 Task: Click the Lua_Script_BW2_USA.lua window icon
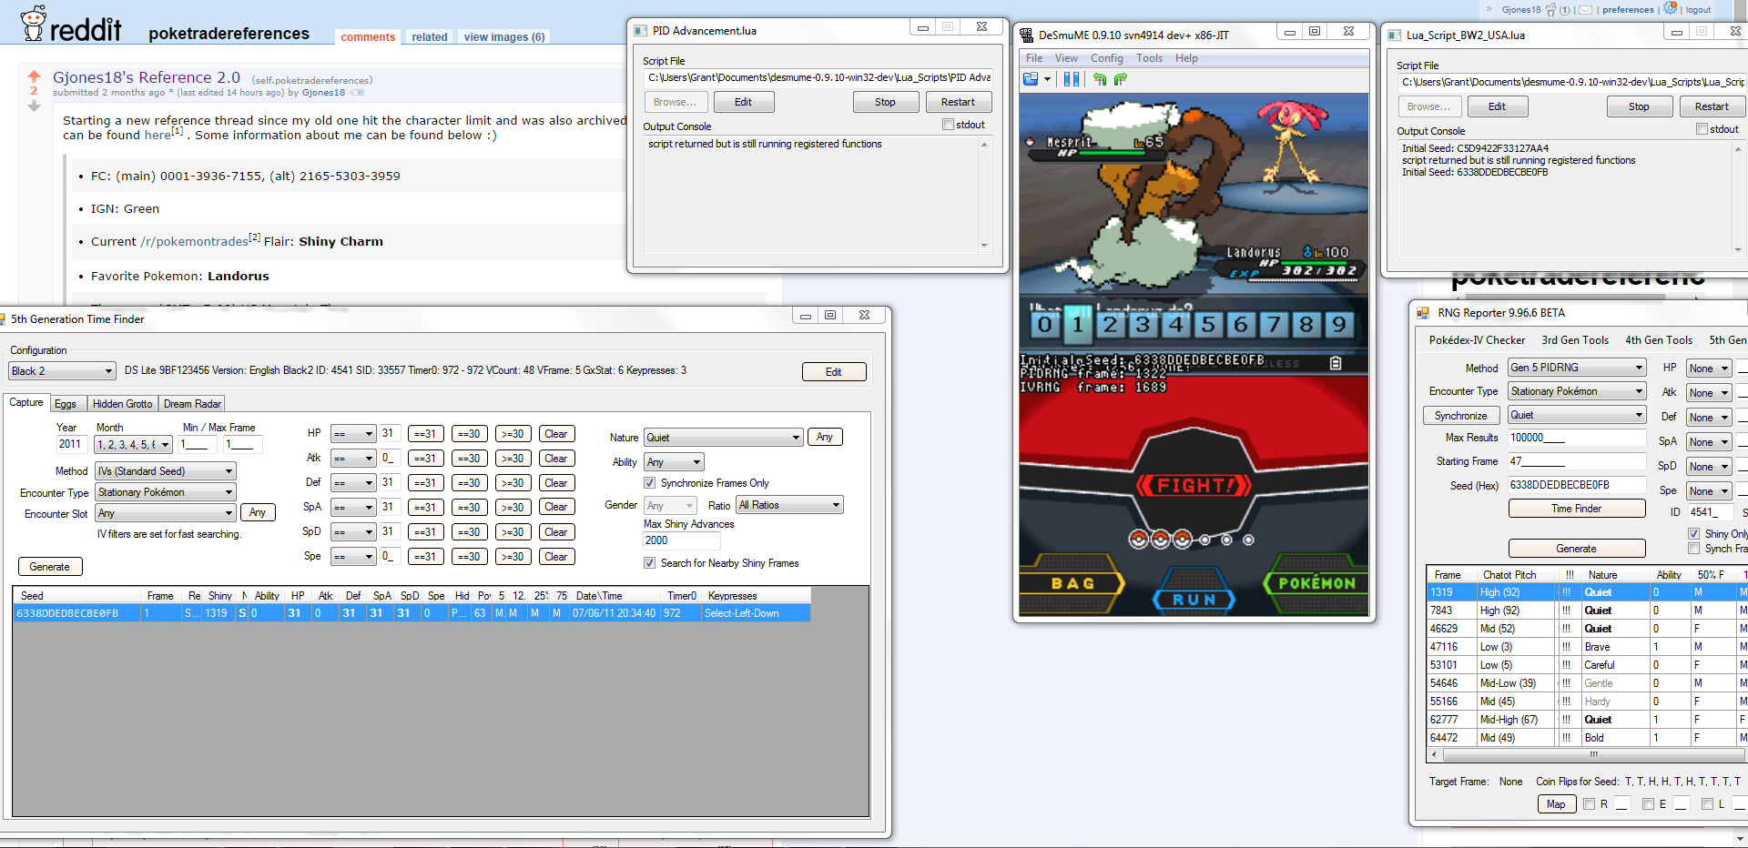pyautogui.click(x=1394, y=35)
